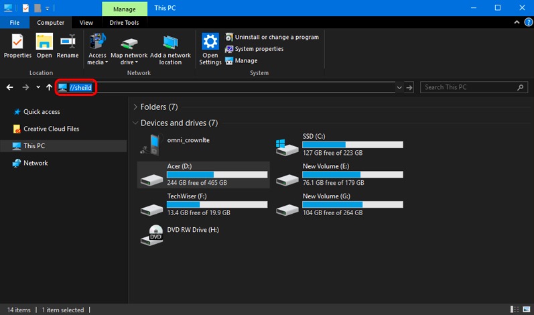Switch to the Computer tab
The width and height of the screenshot is (534, 315).
click(50, 23)
